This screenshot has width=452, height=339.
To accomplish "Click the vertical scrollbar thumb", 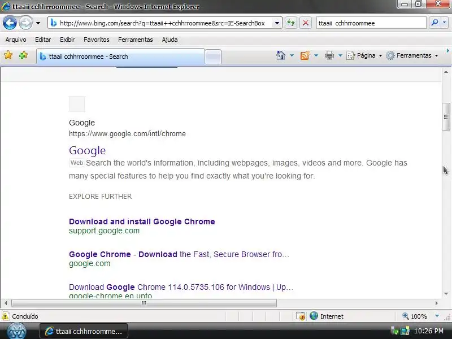I will click(x=446, y=117).
